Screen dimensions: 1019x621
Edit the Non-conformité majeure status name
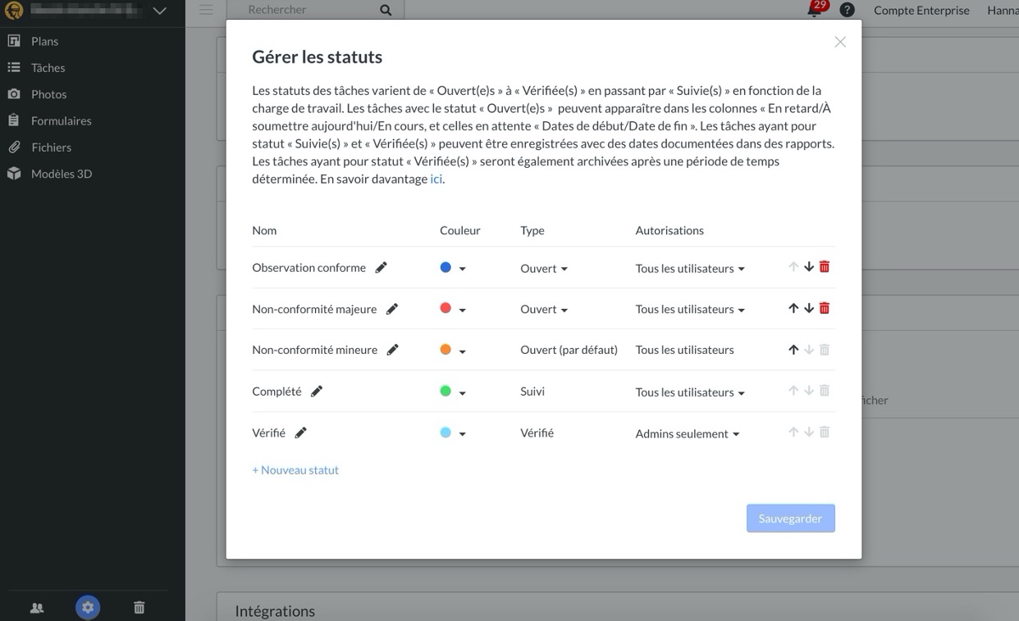click(x=392, y=309)
